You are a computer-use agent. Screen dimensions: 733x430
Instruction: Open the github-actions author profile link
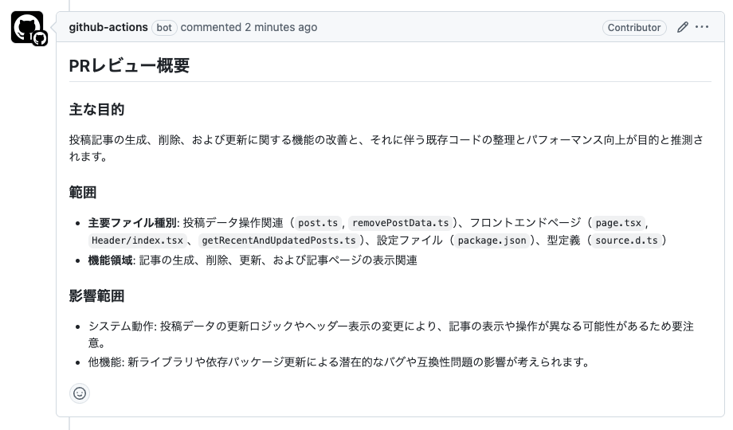(x=108, y=27)
